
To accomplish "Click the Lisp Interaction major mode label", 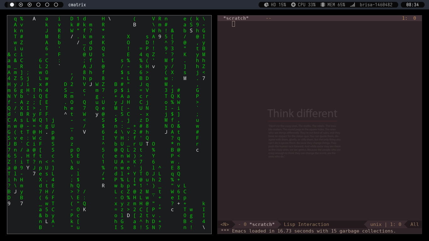I will pos(306,224).
